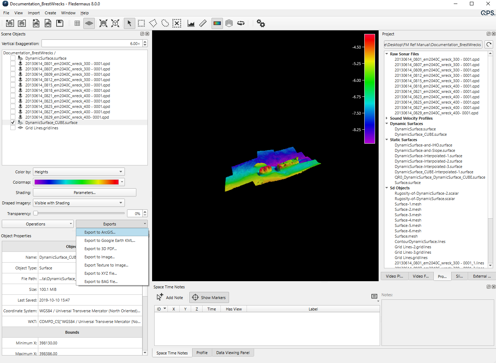Open the Draped Imagery dropdown
Image resolution: width=496 pixels, height=363 pixels.
tap(79, 203)
